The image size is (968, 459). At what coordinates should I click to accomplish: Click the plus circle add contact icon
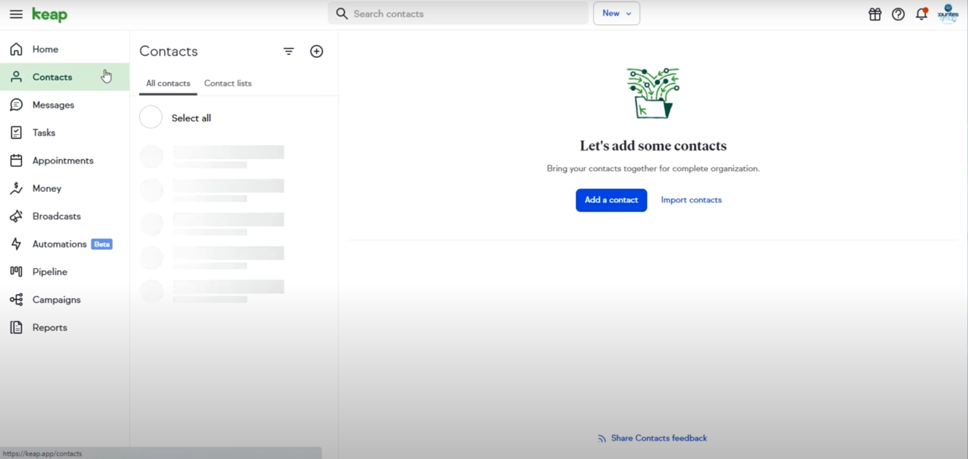point(316,51)
